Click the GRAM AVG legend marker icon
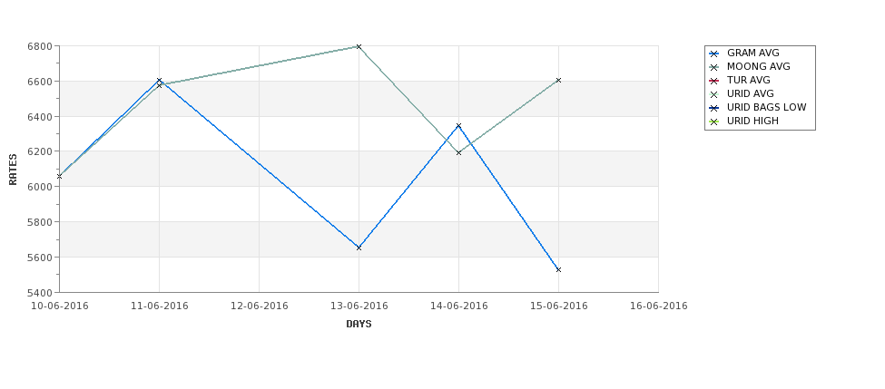 pos(714,53)
